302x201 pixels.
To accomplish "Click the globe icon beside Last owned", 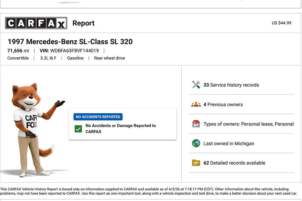I will click(196, 143).
